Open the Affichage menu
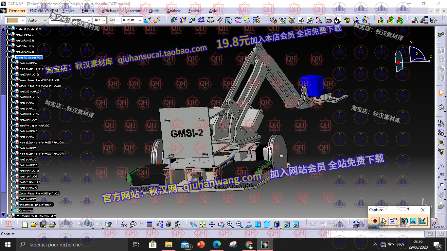 pos(110,10)
